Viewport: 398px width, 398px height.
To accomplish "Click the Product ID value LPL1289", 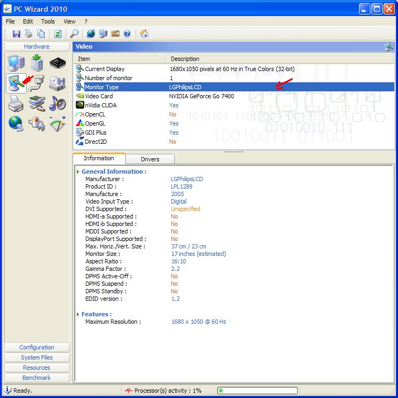I will 181,186.
